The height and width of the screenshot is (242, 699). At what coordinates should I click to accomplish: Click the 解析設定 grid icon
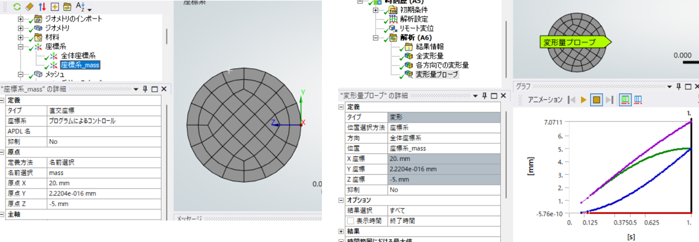coord(393,19)
